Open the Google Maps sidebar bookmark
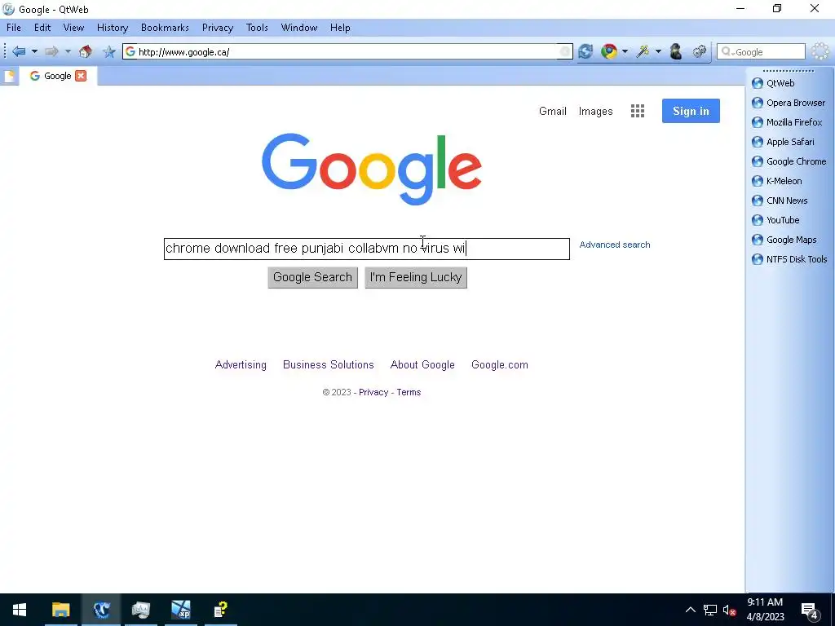The height and width of the screenshot is (626, 835). point(784,240)
